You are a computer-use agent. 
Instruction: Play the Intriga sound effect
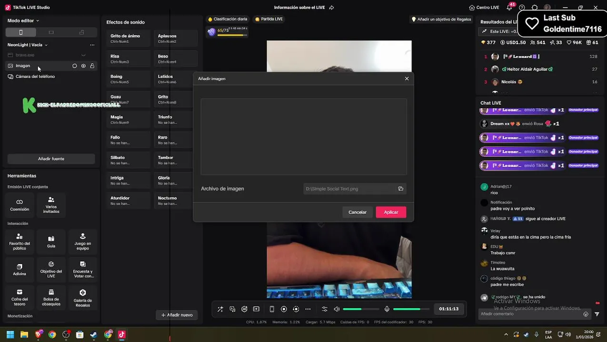[128, 180]
